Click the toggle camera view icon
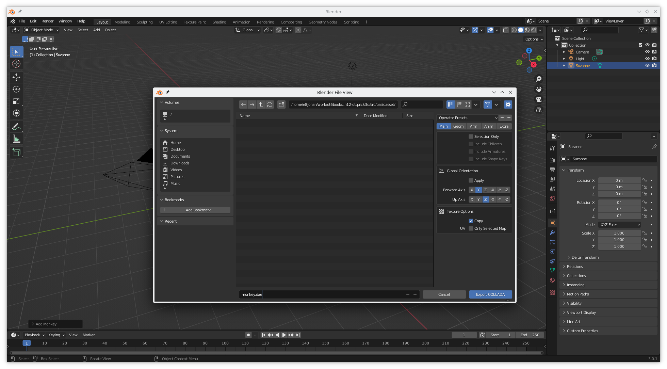667x369 pixels. (539, 99)
